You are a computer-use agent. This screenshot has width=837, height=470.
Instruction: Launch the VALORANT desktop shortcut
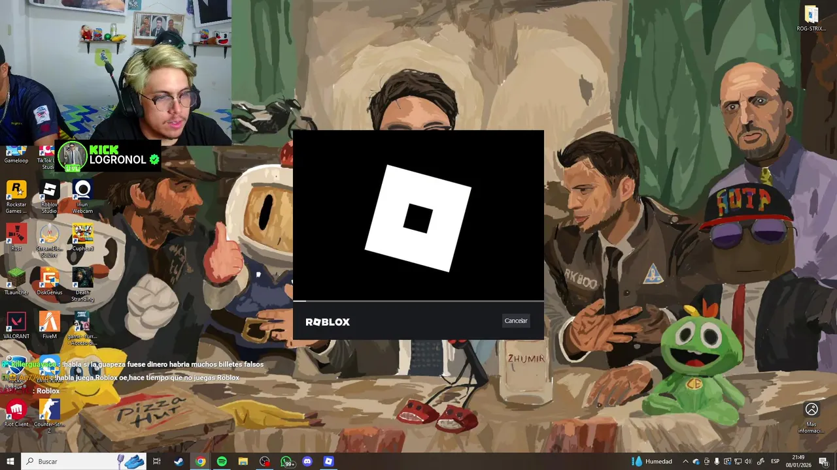[x=16, y=325]
